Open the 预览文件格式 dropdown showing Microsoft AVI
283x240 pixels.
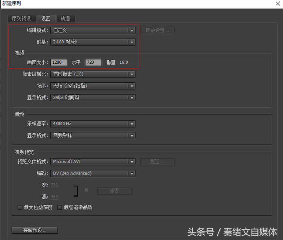coord(93,162)
